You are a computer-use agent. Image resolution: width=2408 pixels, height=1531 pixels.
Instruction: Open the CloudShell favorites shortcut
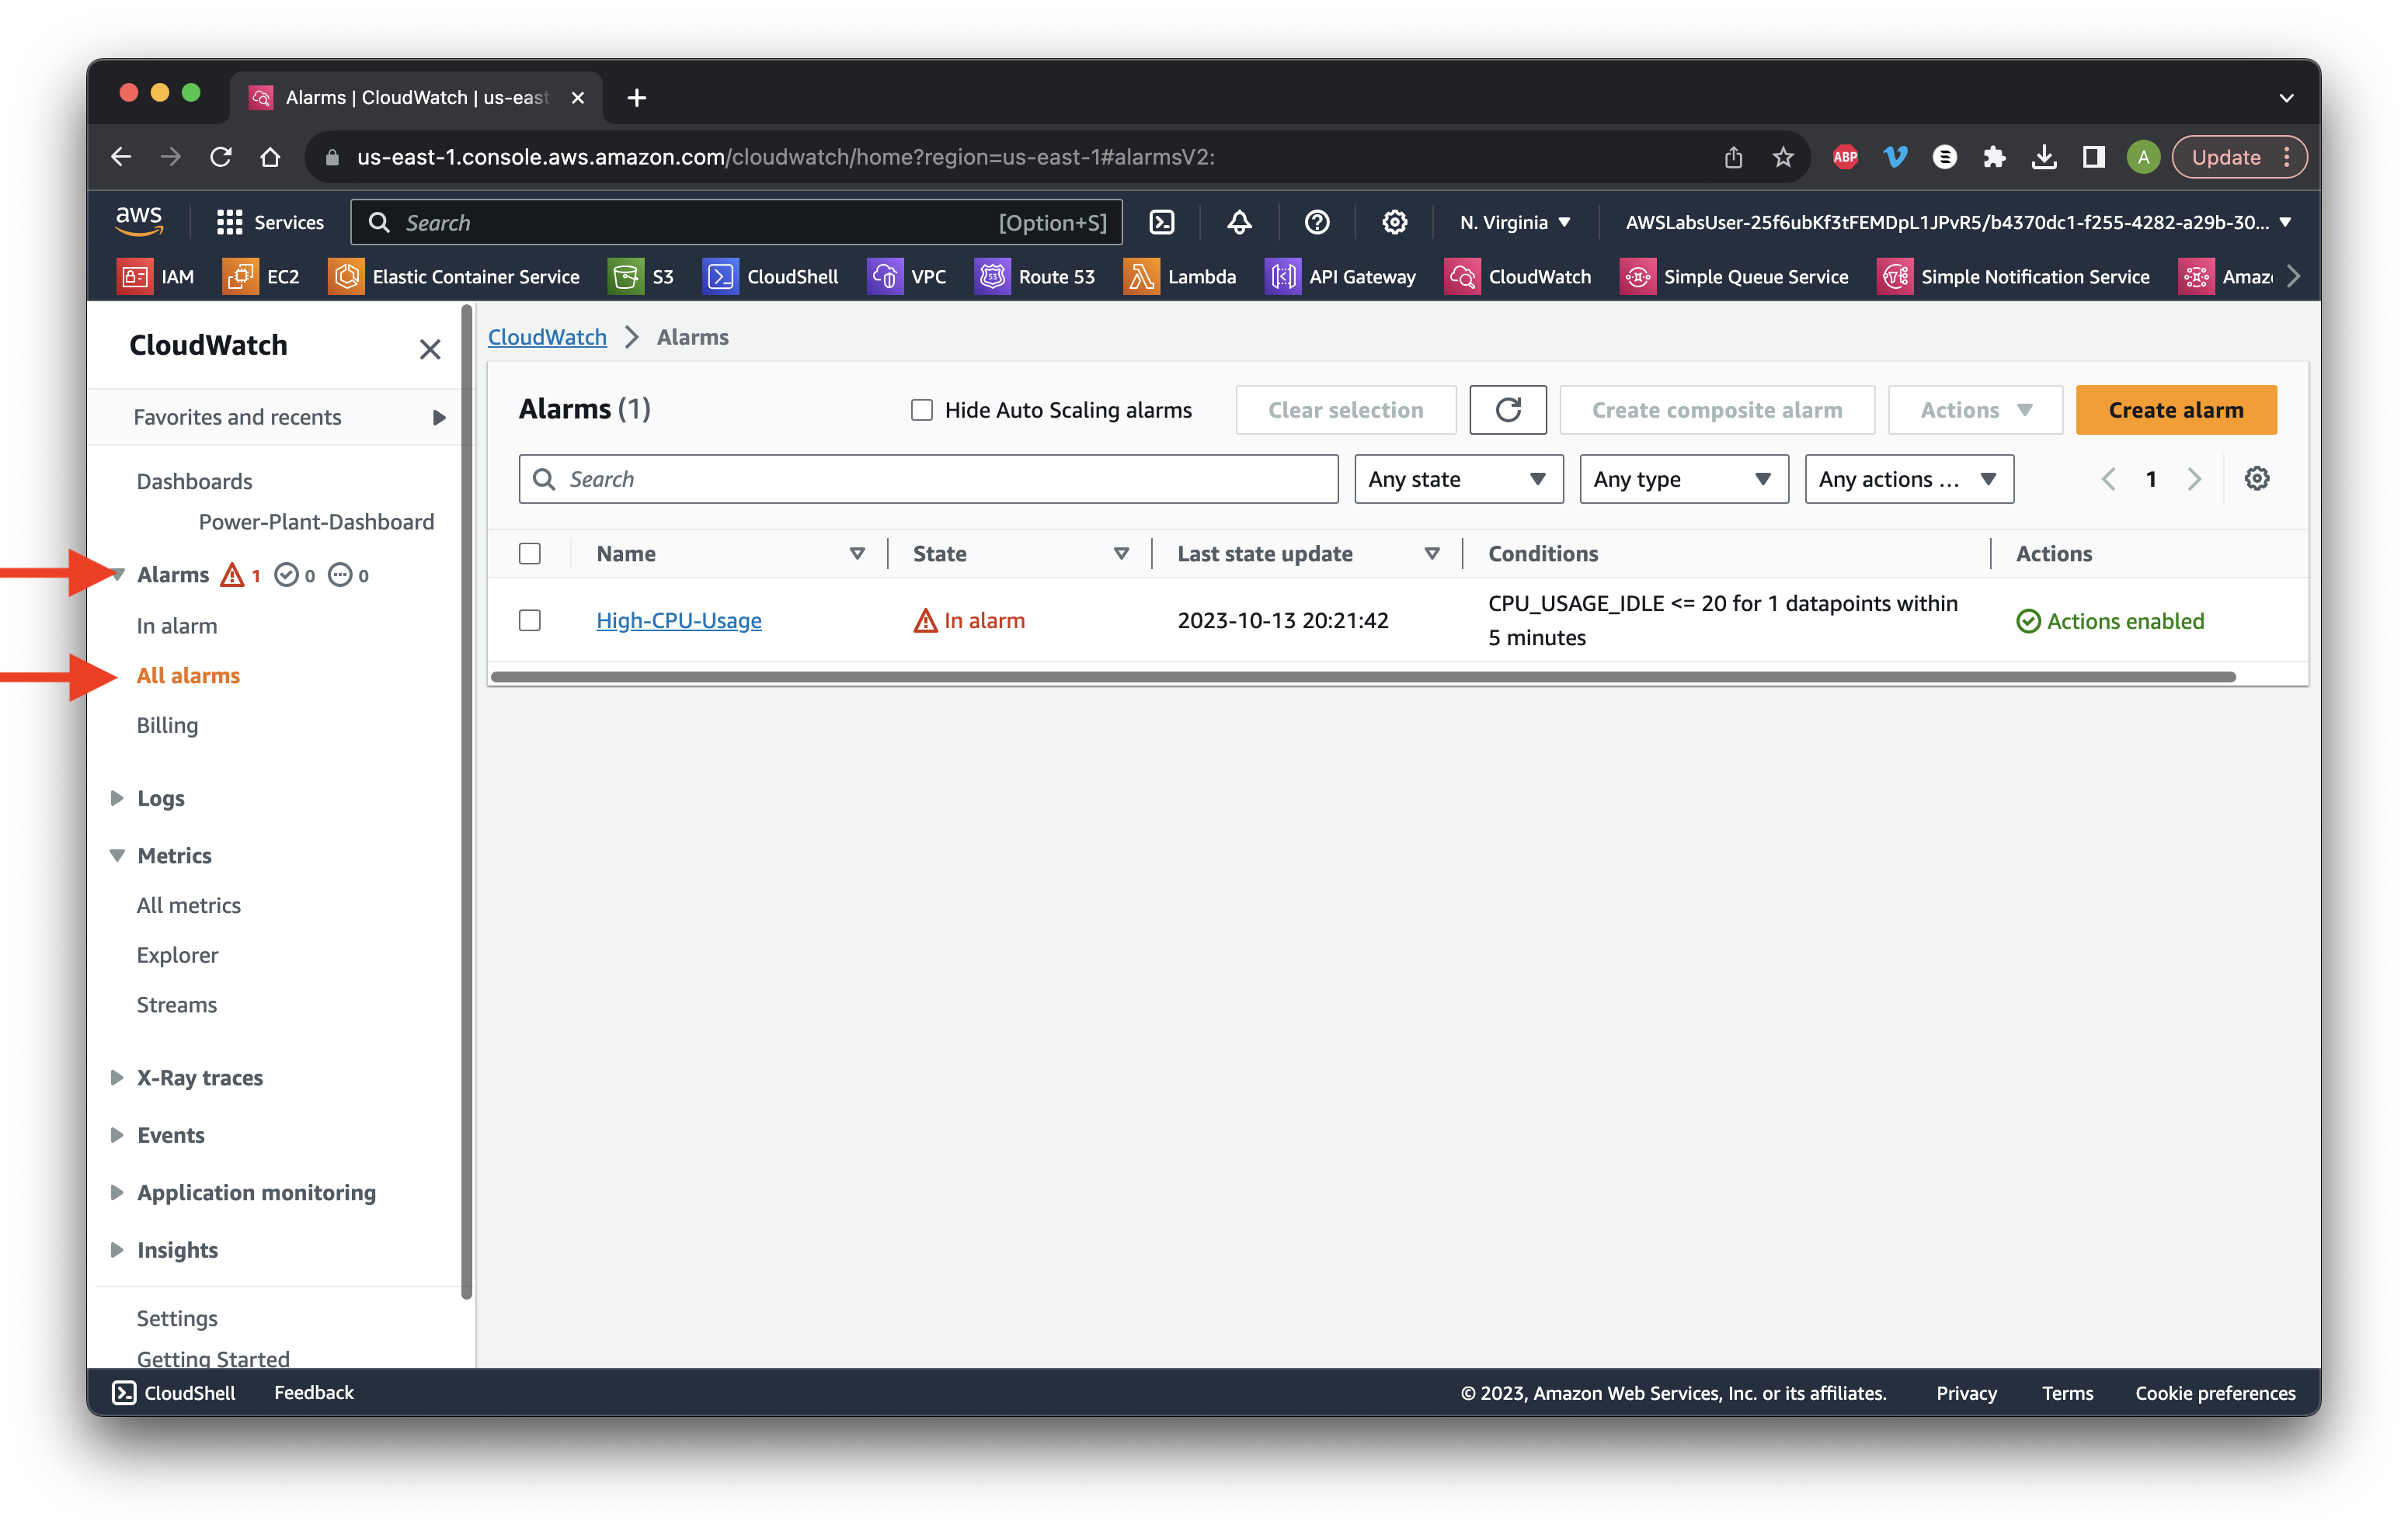click(x=770, y=277)
